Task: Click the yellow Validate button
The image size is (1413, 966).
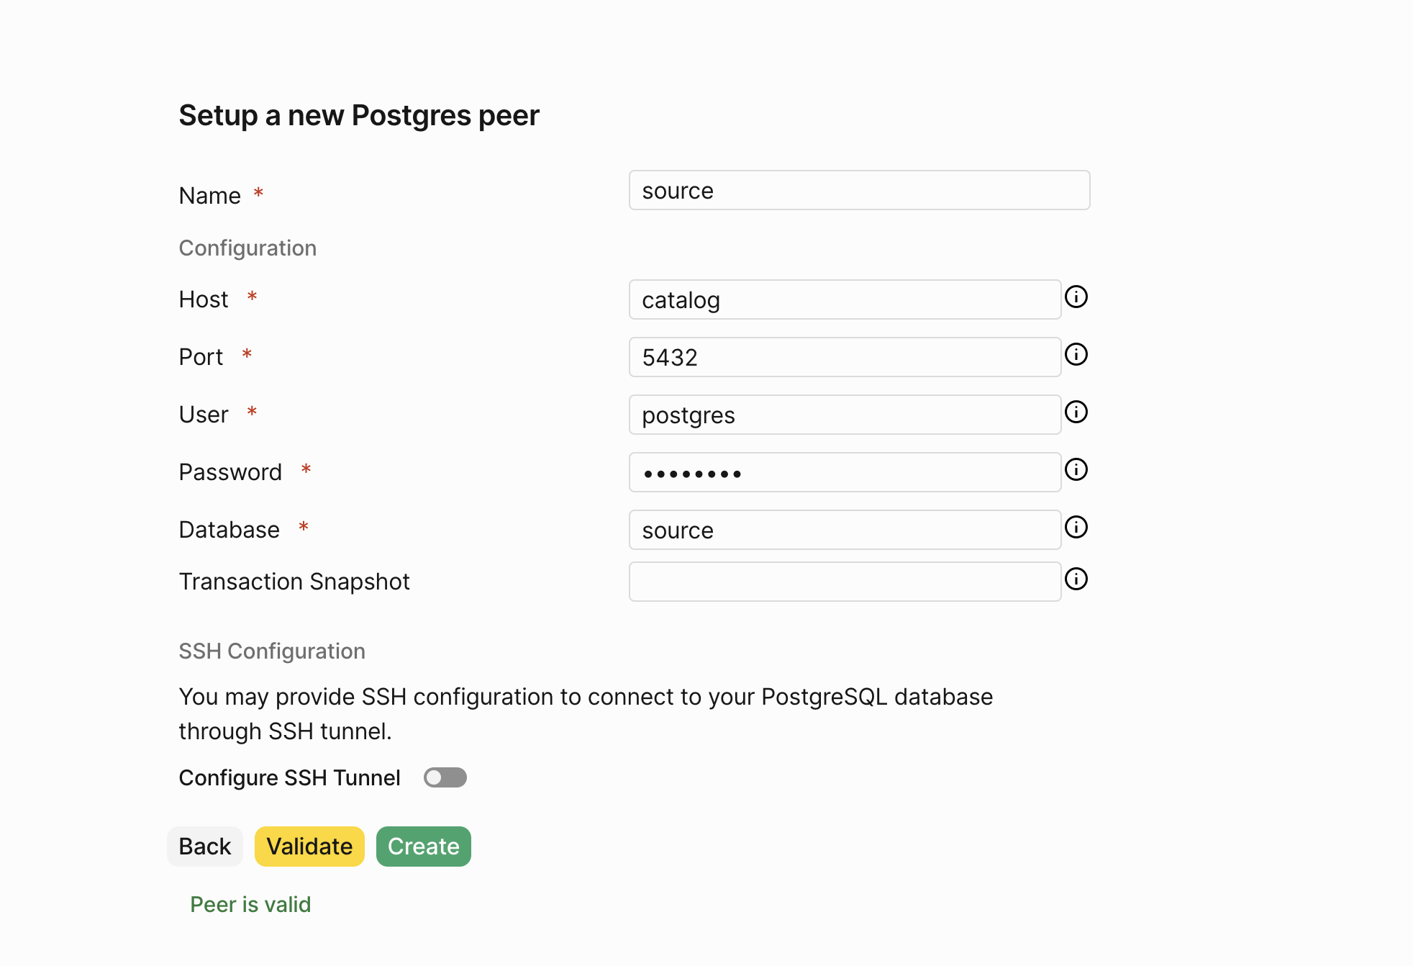Action: tap(309, 847)
